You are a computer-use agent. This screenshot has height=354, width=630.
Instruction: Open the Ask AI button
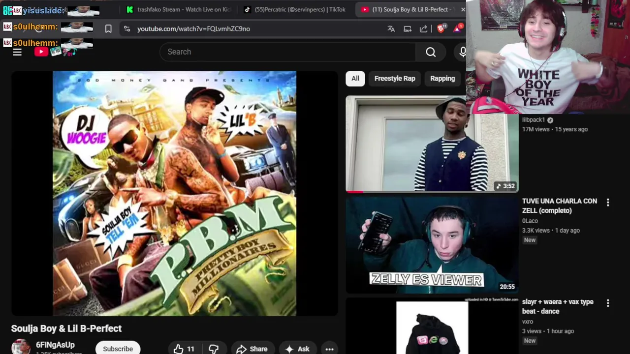(297, 349)
